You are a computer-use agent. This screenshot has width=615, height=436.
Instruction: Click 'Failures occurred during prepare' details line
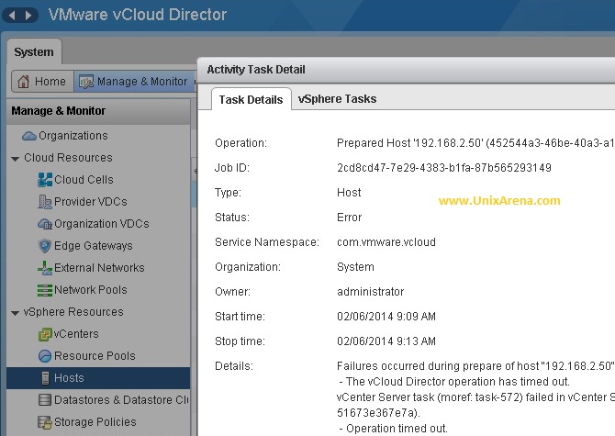coord(475,366)
